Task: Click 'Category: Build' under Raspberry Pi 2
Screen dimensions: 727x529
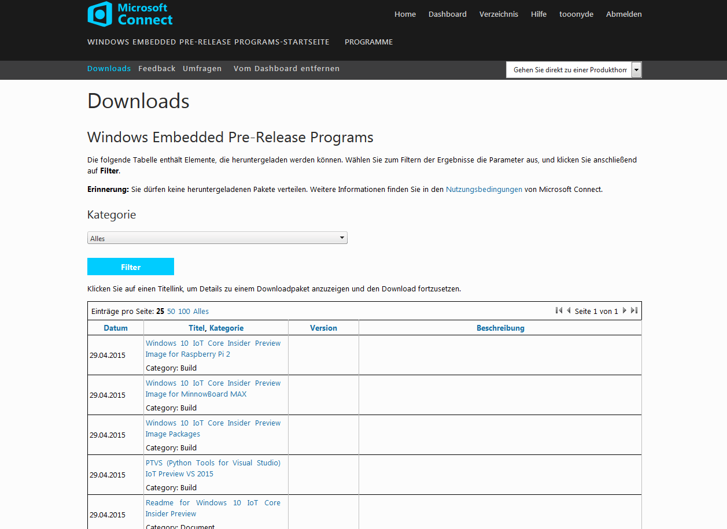Action: coord(171,368)
